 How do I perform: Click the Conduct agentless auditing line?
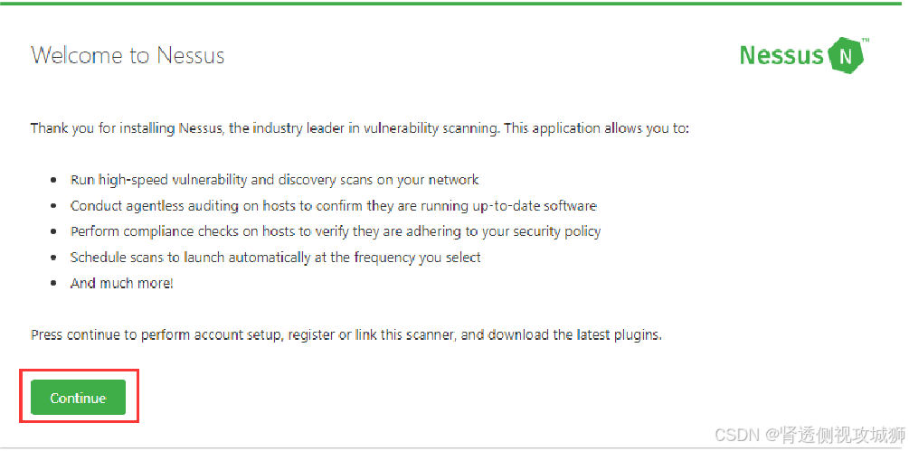coord(334,205)
